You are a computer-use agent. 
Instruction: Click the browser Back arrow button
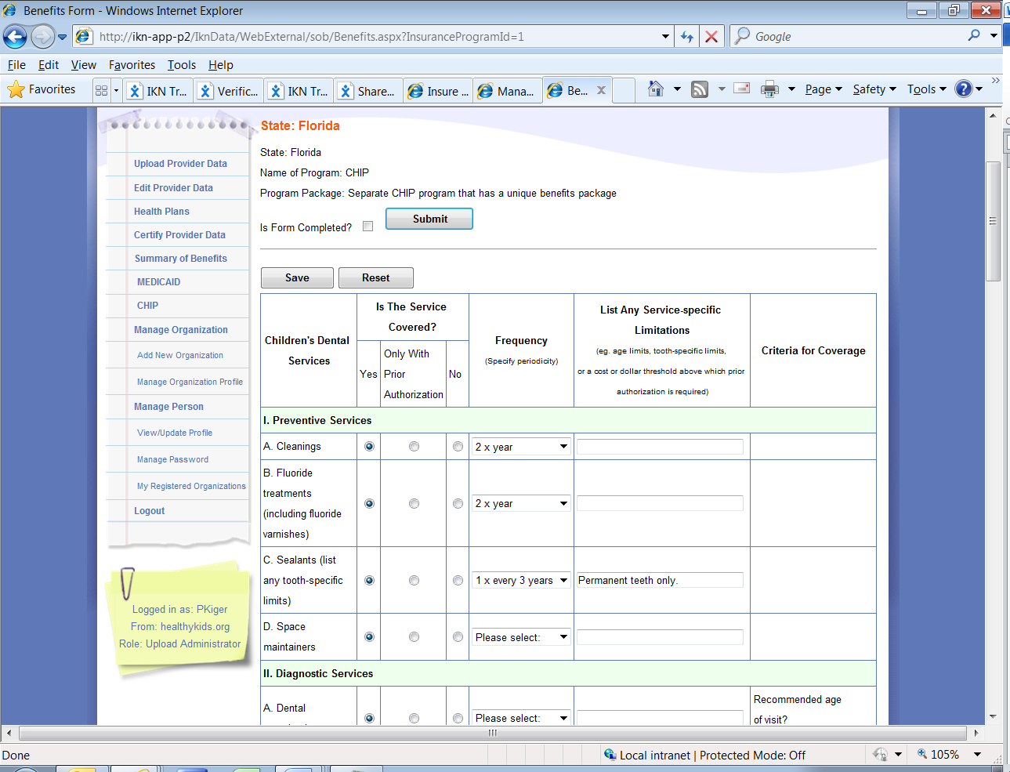click(x=15, y=36)
